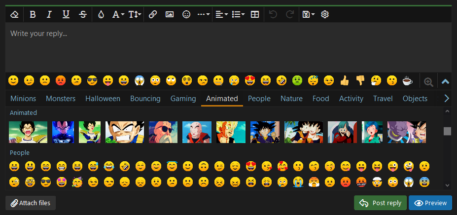Toggle underline formatting
Image resolution: width=457 pixels, height=215 pixels.
(66, 14)
